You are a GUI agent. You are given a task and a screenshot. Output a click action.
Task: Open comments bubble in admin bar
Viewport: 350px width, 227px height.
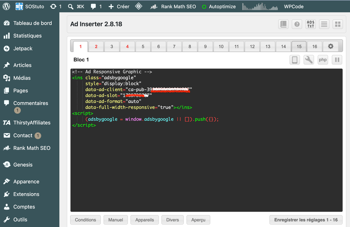click(x=96, y=6)
